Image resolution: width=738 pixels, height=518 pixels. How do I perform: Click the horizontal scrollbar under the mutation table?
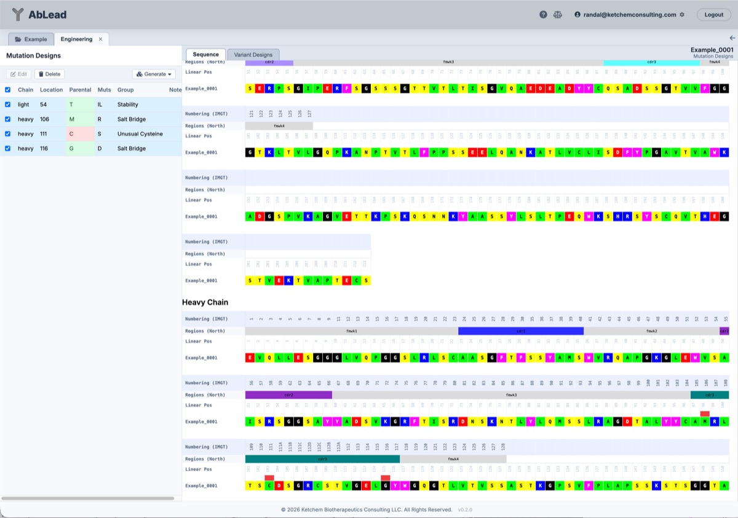[87, 498]
